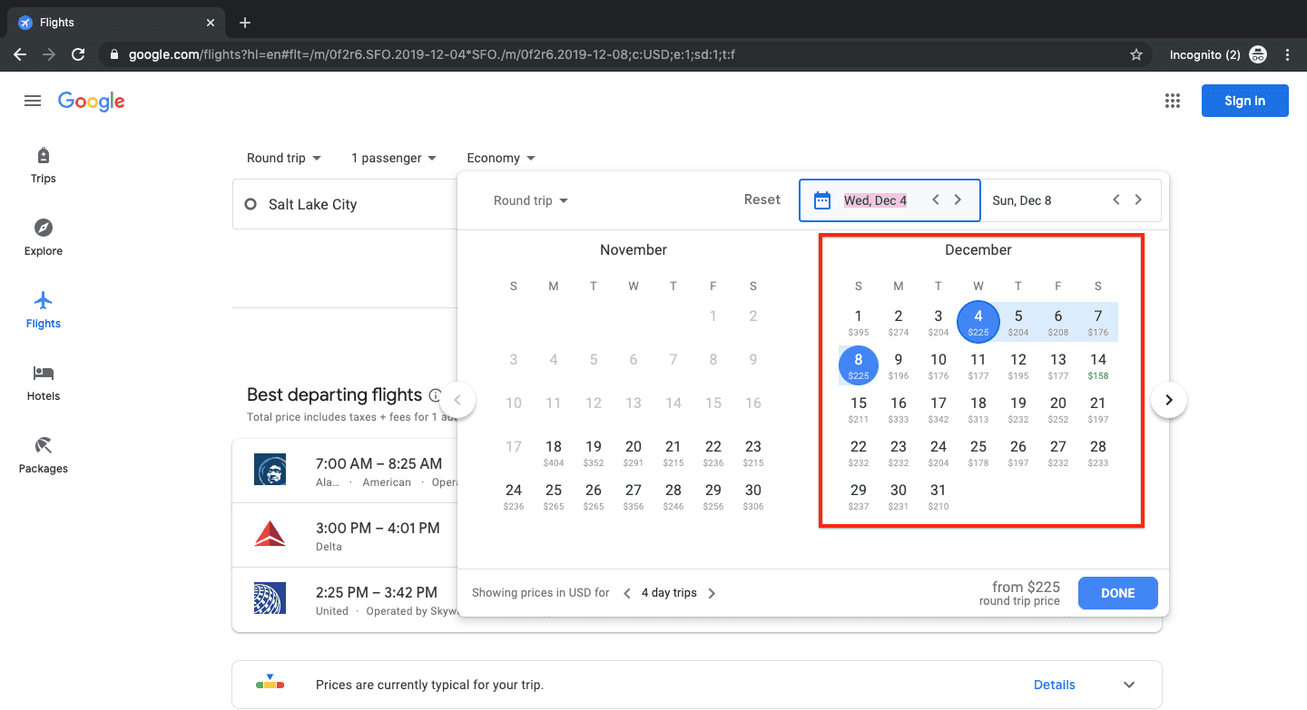Click the Incognito profile icon

point(1258,54)
